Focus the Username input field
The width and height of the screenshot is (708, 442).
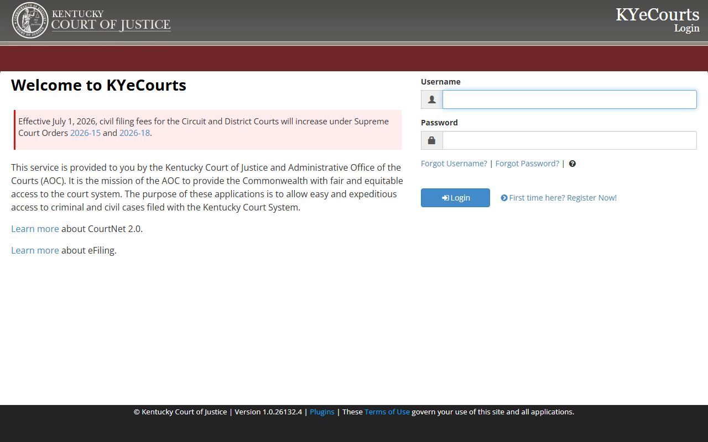(x=569, y=99)
